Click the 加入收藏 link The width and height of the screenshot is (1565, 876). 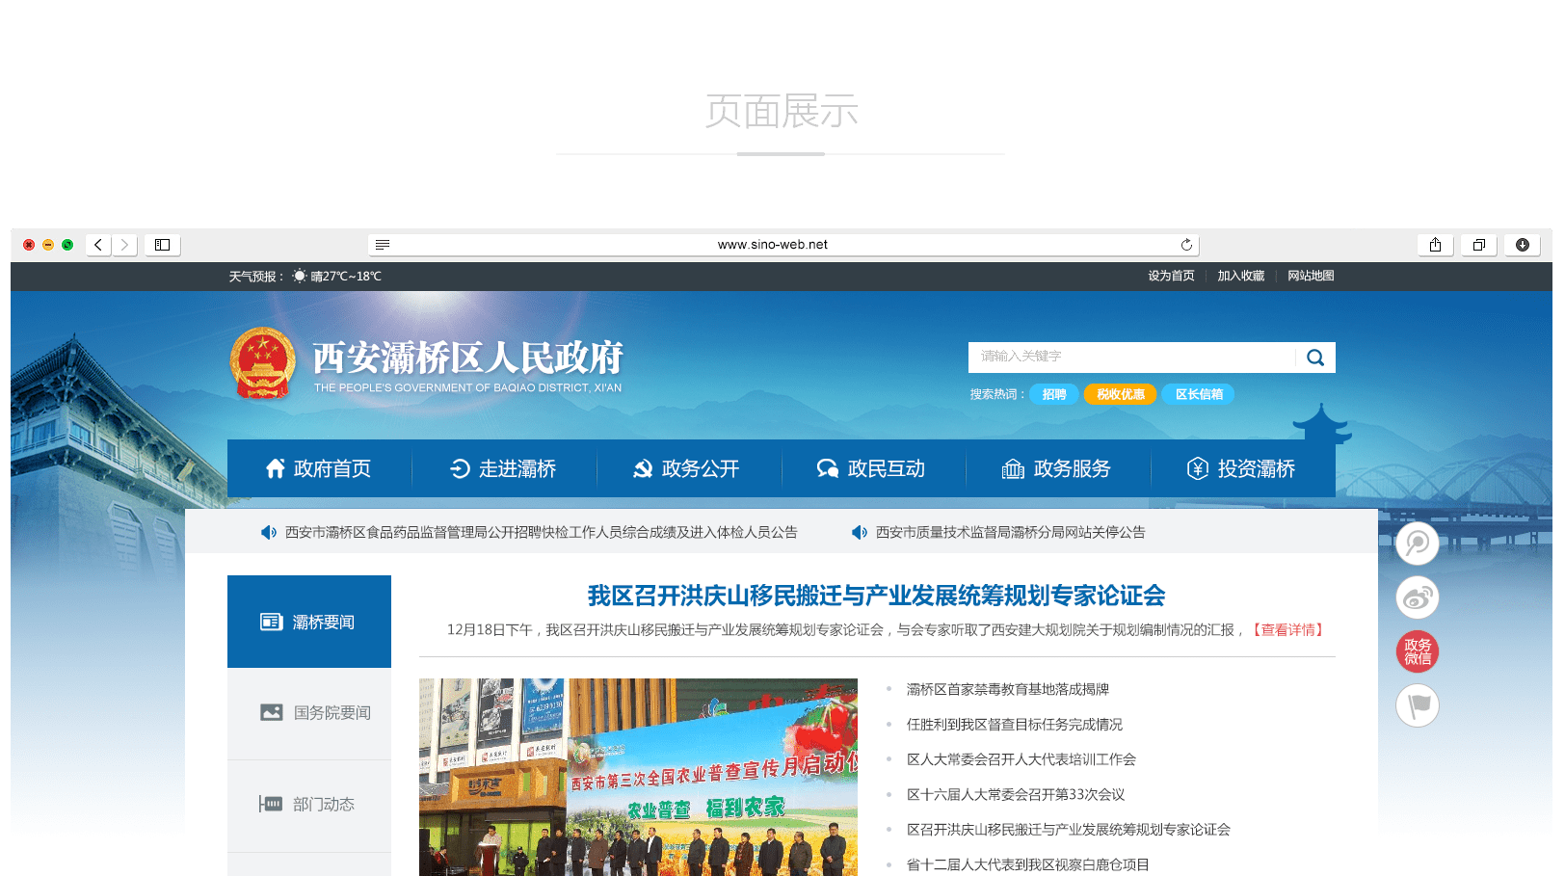click(x=1240, y=276)
